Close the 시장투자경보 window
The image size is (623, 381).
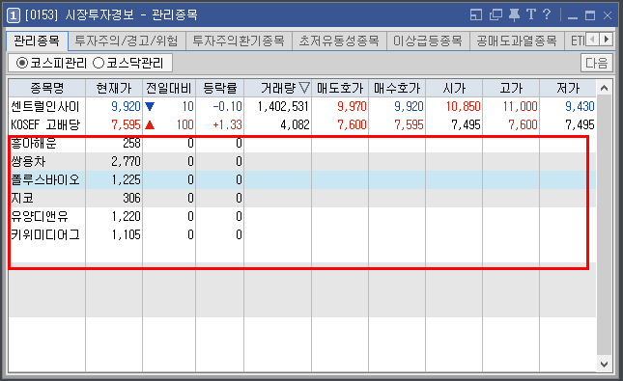(x=608, y=15)
